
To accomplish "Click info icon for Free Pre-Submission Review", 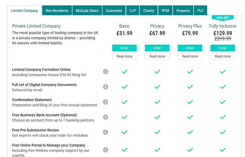I will coord(106,132).
